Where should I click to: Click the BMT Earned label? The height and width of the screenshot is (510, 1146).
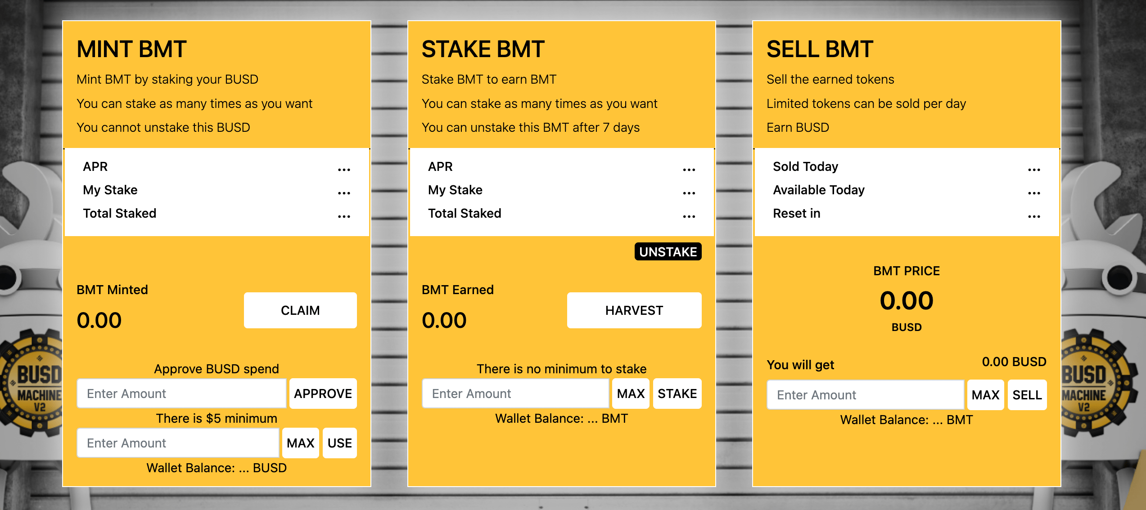point(457,290)
